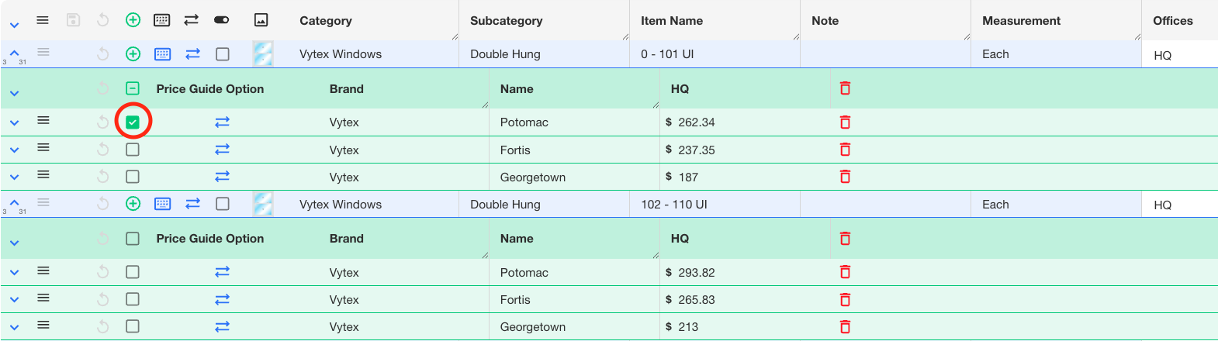Screen dimensions: 1218x341
Task: Click the Double Hung cell in 102 - 110 UI row
Action: [505, 205]
